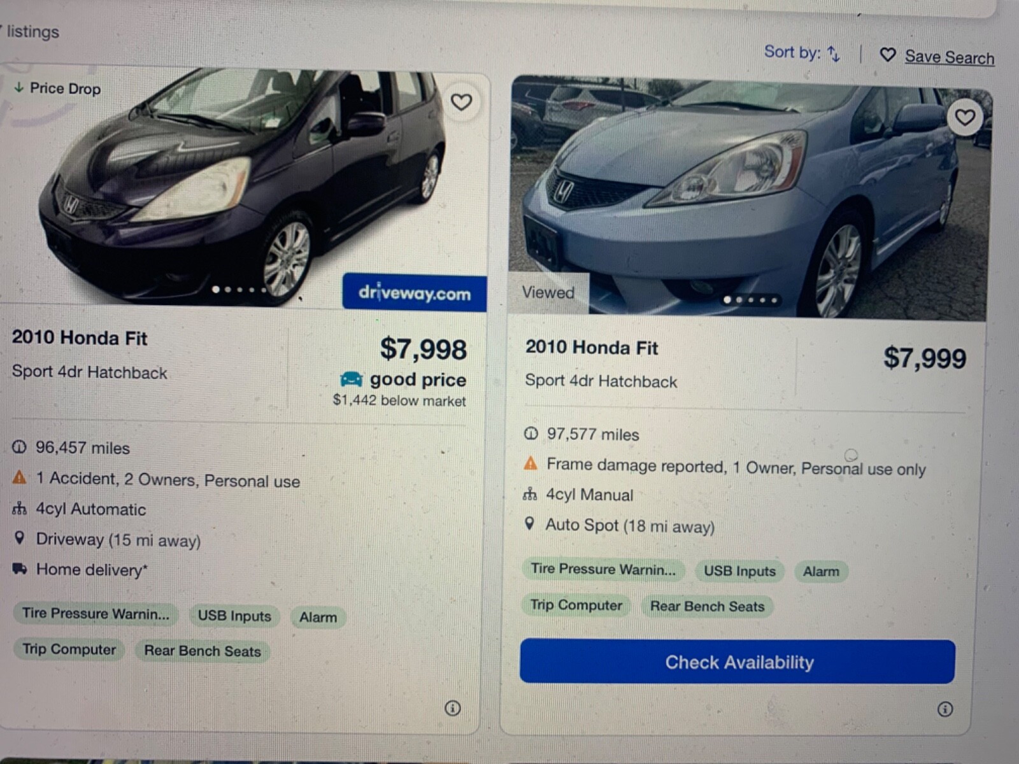Favorite the blue Honda Fit listing

[964, 117]
